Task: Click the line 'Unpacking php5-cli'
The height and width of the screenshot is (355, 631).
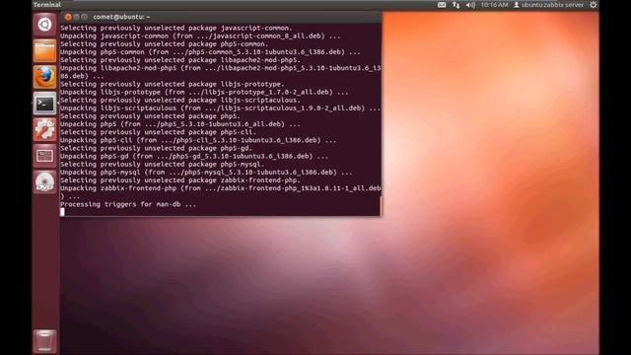Action: [x=198, y=140]
